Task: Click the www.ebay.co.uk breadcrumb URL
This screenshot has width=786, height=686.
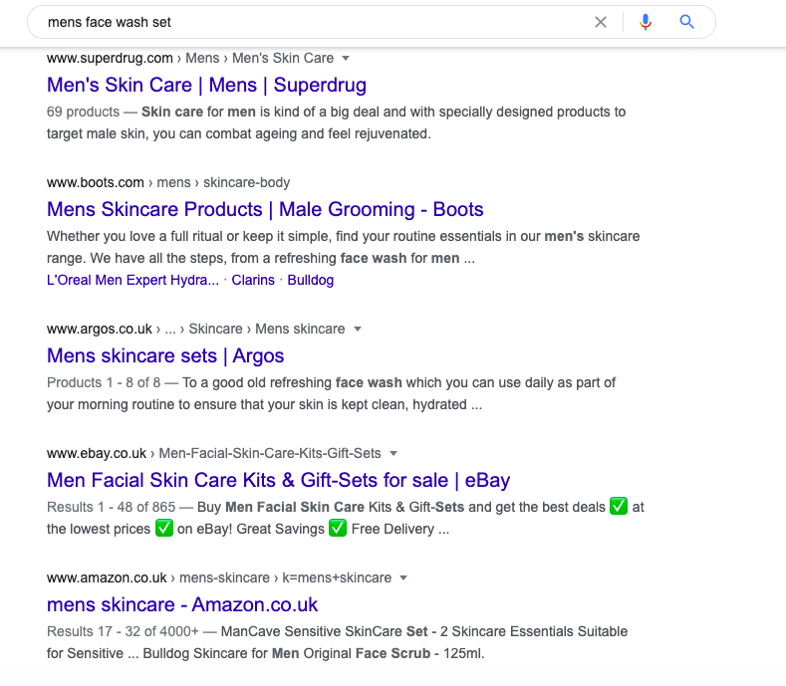Action: [x=97, y=453]
